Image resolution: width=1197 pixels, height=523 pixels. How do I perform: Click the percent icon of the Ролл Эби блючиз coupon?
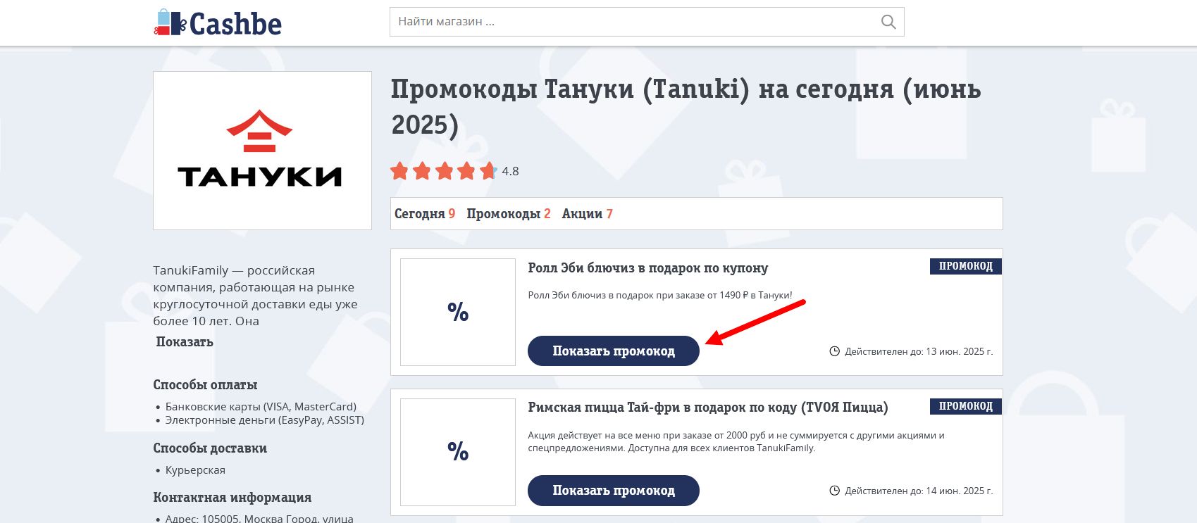tap(458, 312)
